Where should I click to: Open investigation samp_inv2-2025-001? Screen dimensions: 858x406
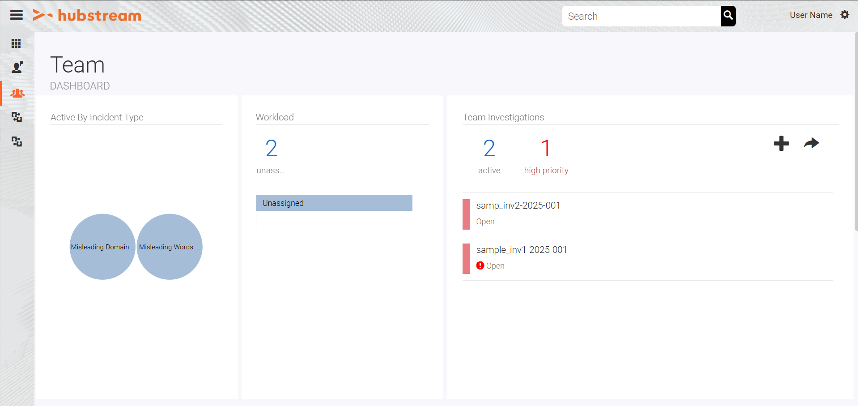(x=518, y=205)
